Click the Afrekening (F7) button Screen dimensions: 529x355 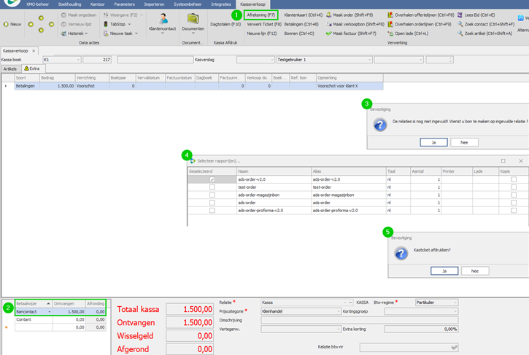[x=260, y=15]
